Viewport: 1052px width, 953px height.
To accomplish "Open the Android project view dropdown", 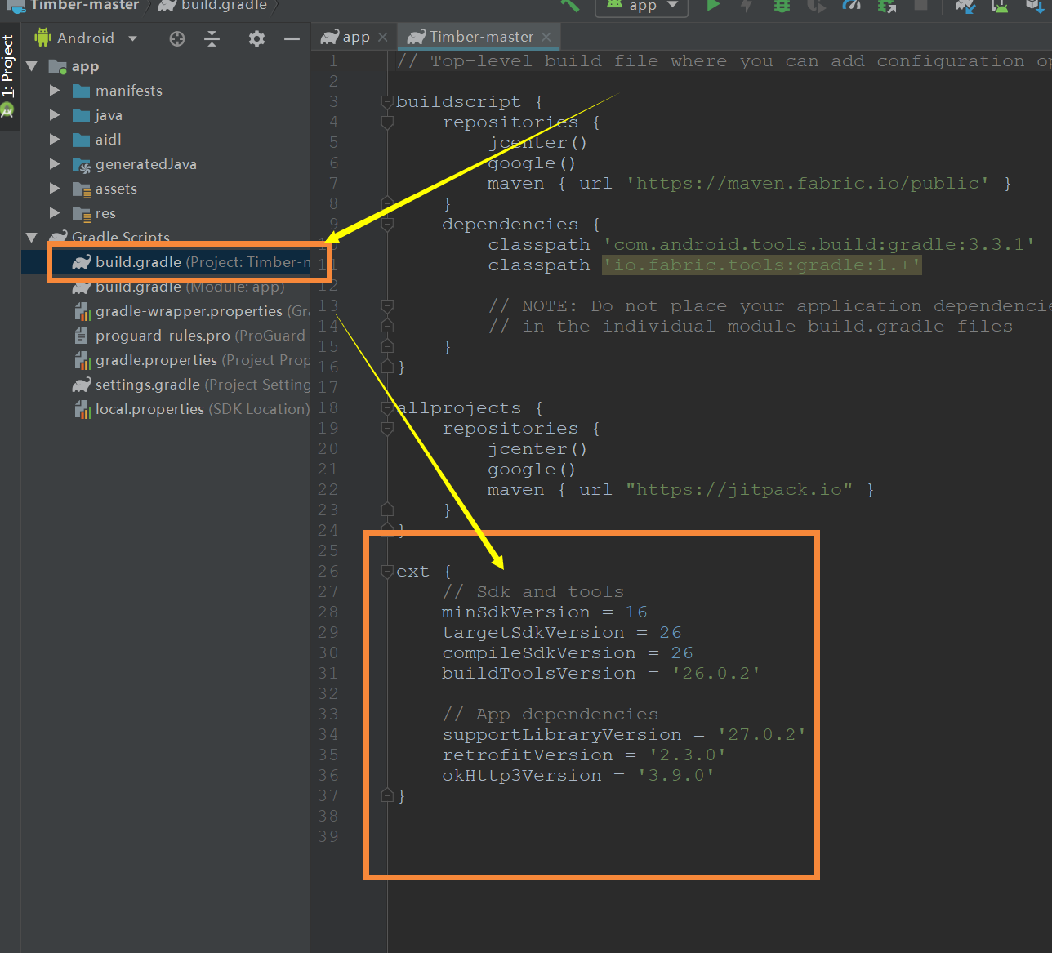I will [x=86, y=38].
